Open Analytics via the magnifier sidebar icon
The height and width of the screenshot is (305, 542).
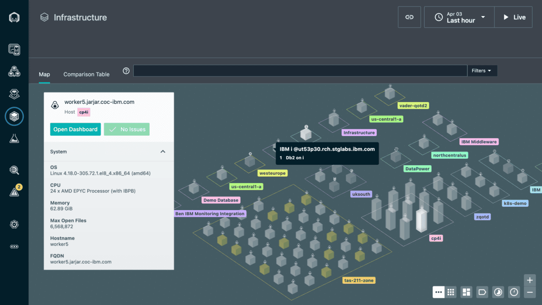[x=14, y=170]
